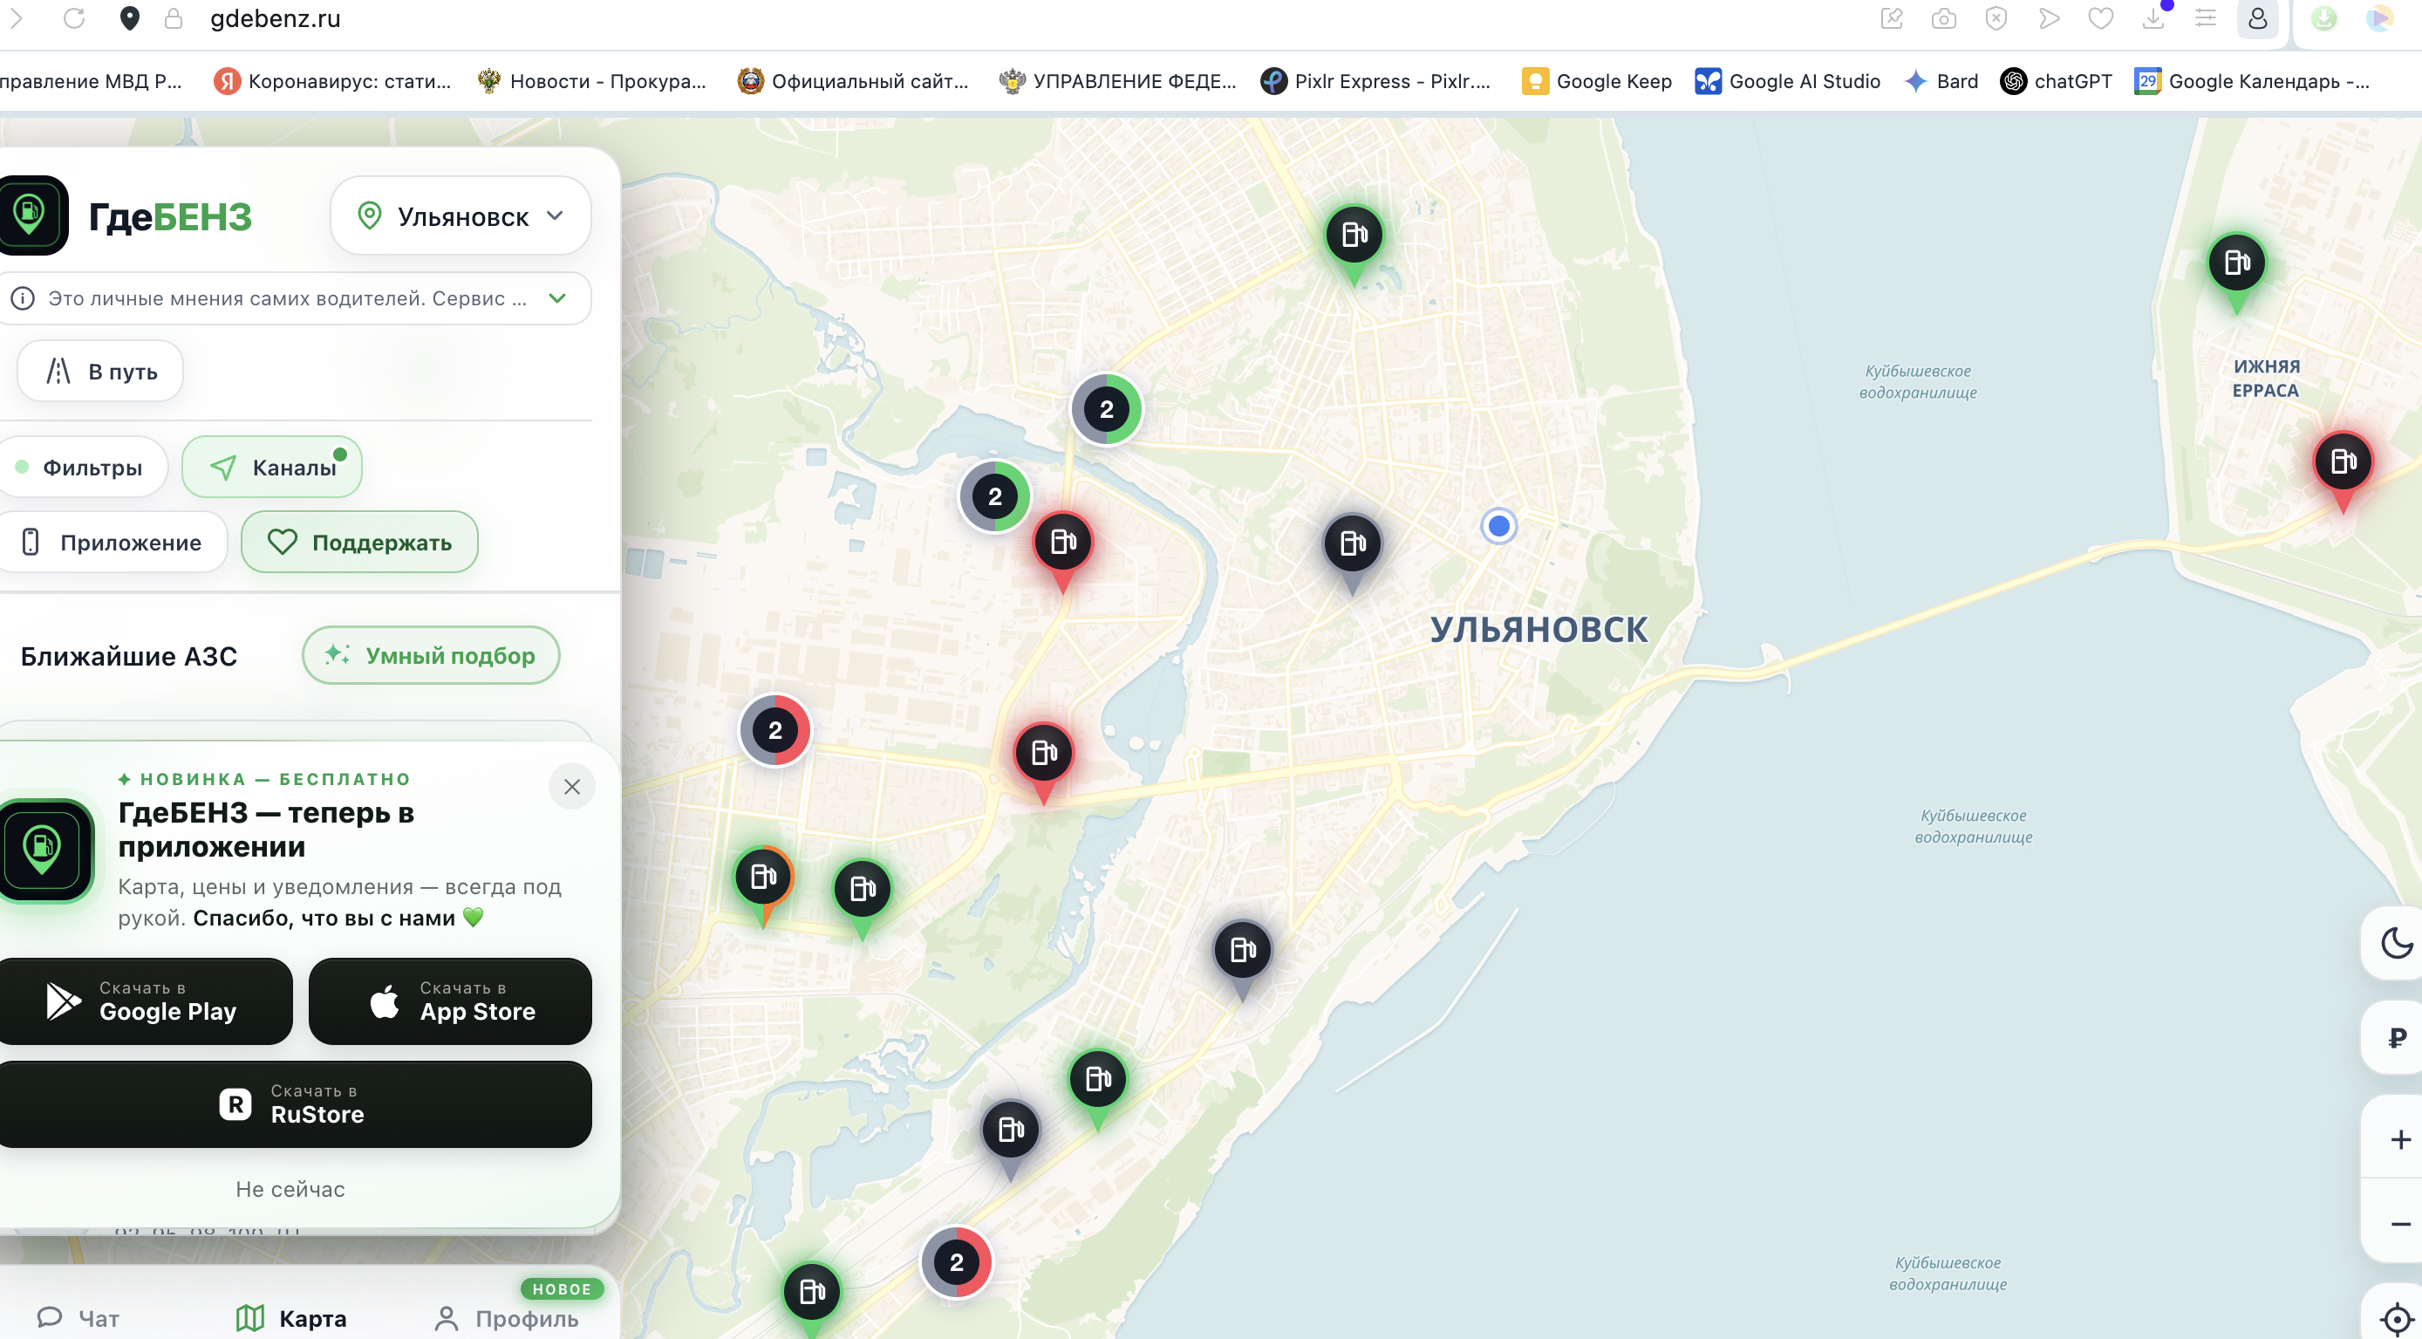Open green-gray cluster 2 beside the red pin
Viewport: 2422px width, 1339px height.
click(x=995, y=496)
